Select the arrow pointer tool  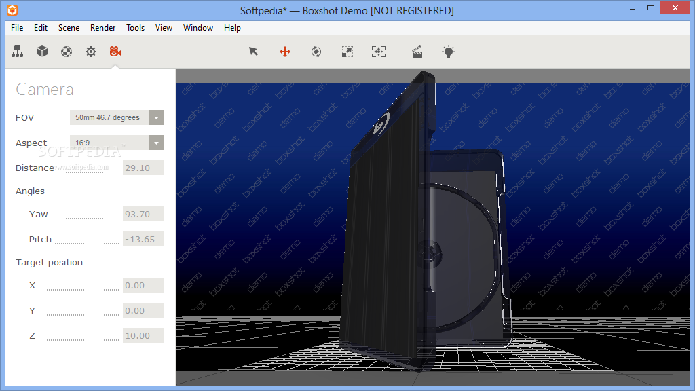click(x=254, y=52)
